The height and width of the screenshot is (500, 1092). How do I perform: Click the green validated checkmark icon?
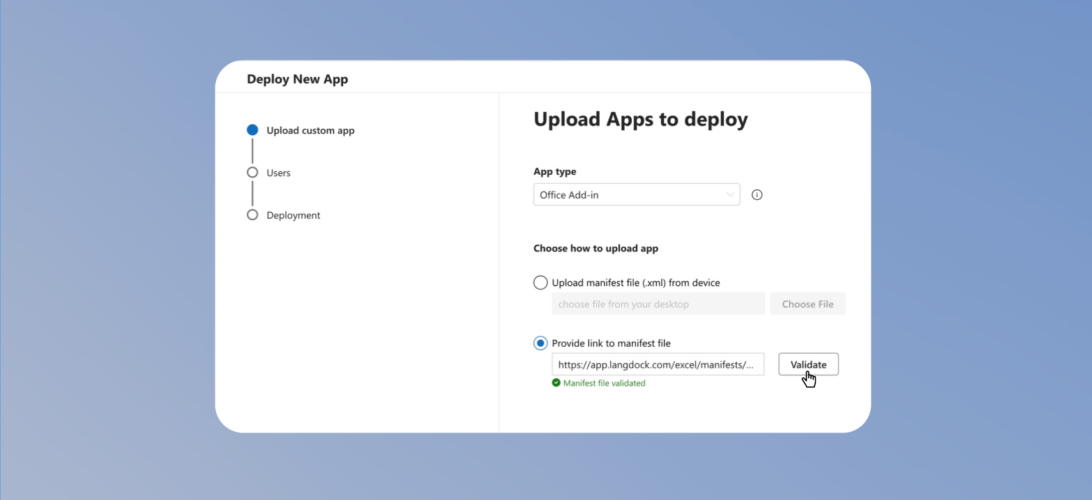pyautogui.click(x=556, y=382)
